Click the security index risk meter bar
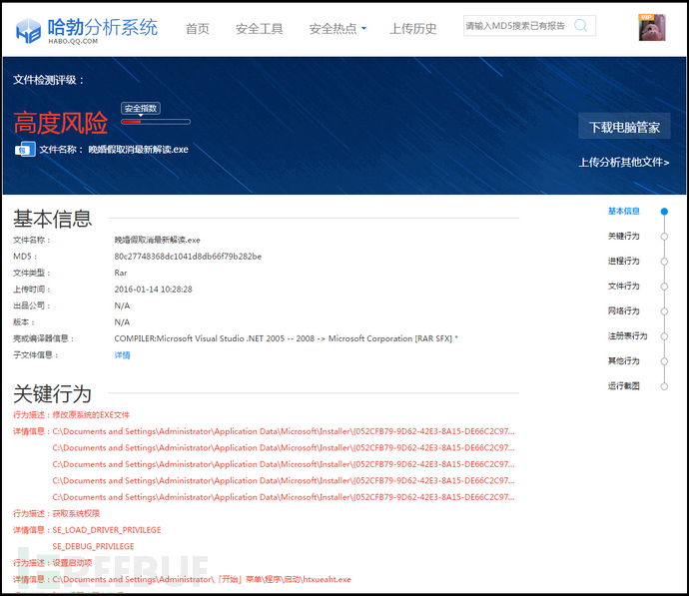Viewport: 689px width, 596px height. tap(156, 122)
